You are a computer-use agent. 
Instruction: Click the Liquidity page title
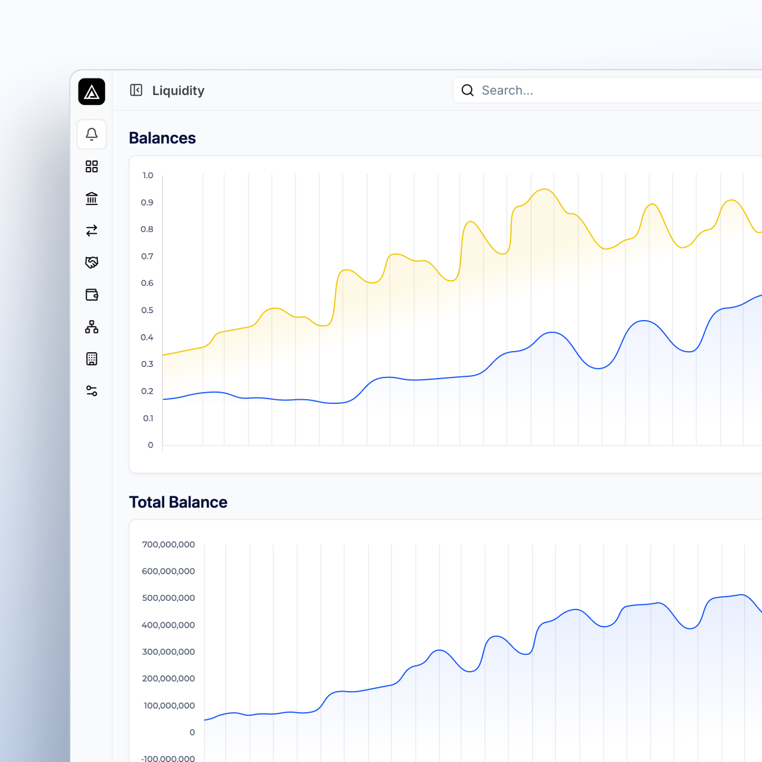point(178,91)
